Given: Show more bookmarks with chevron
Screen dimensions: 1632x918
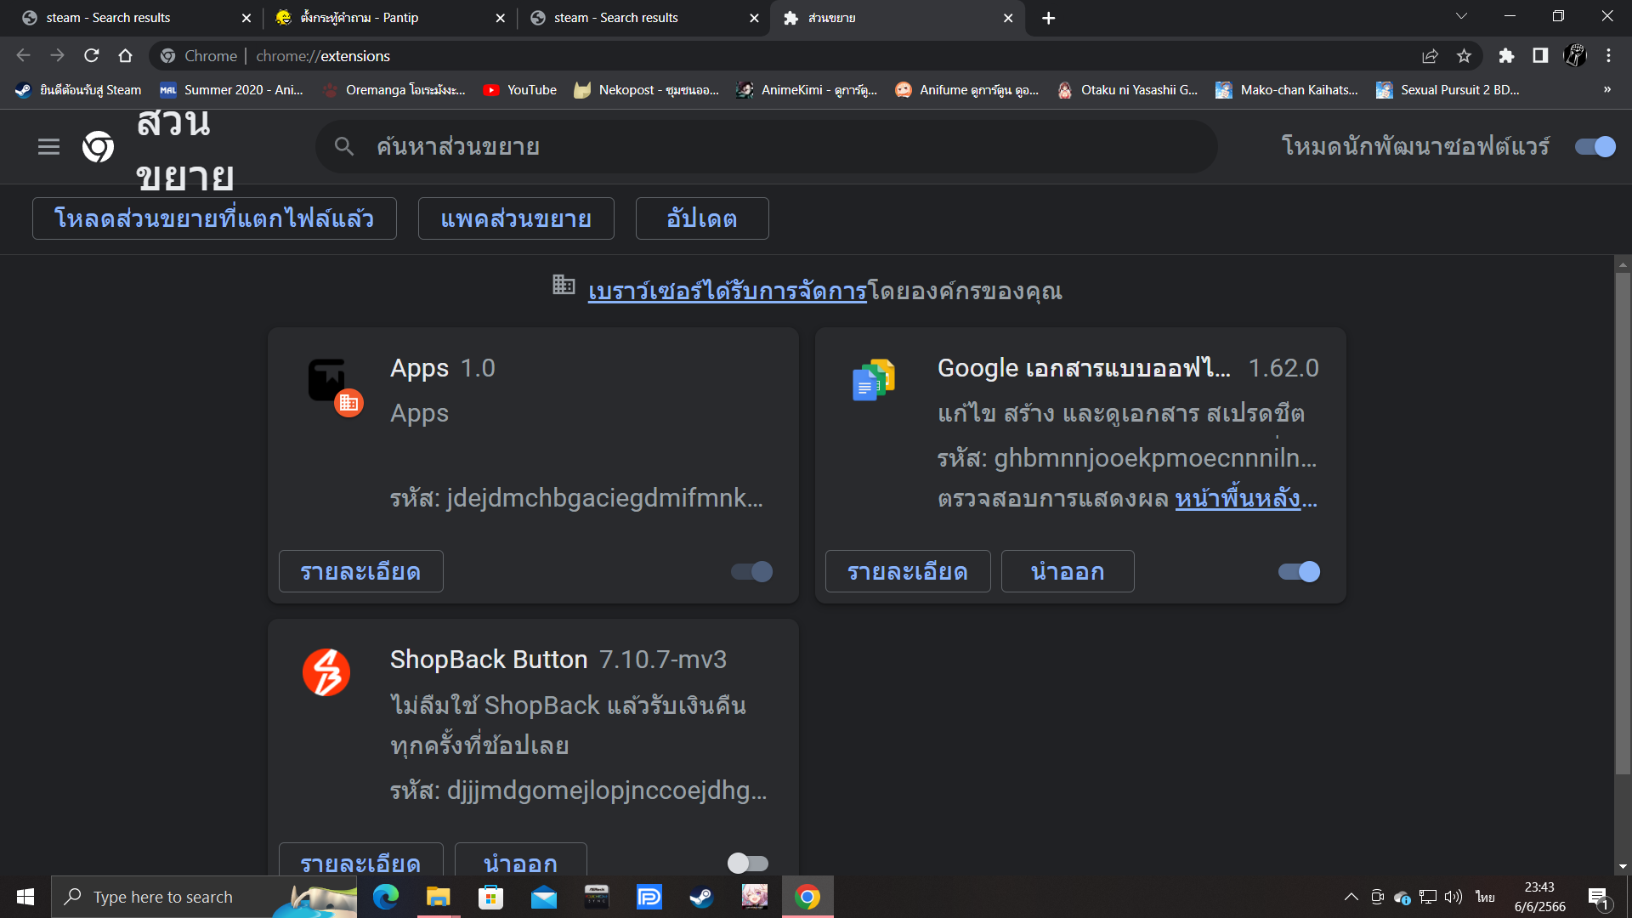Looking at the screenshot, I should [x=1607, y=90].
